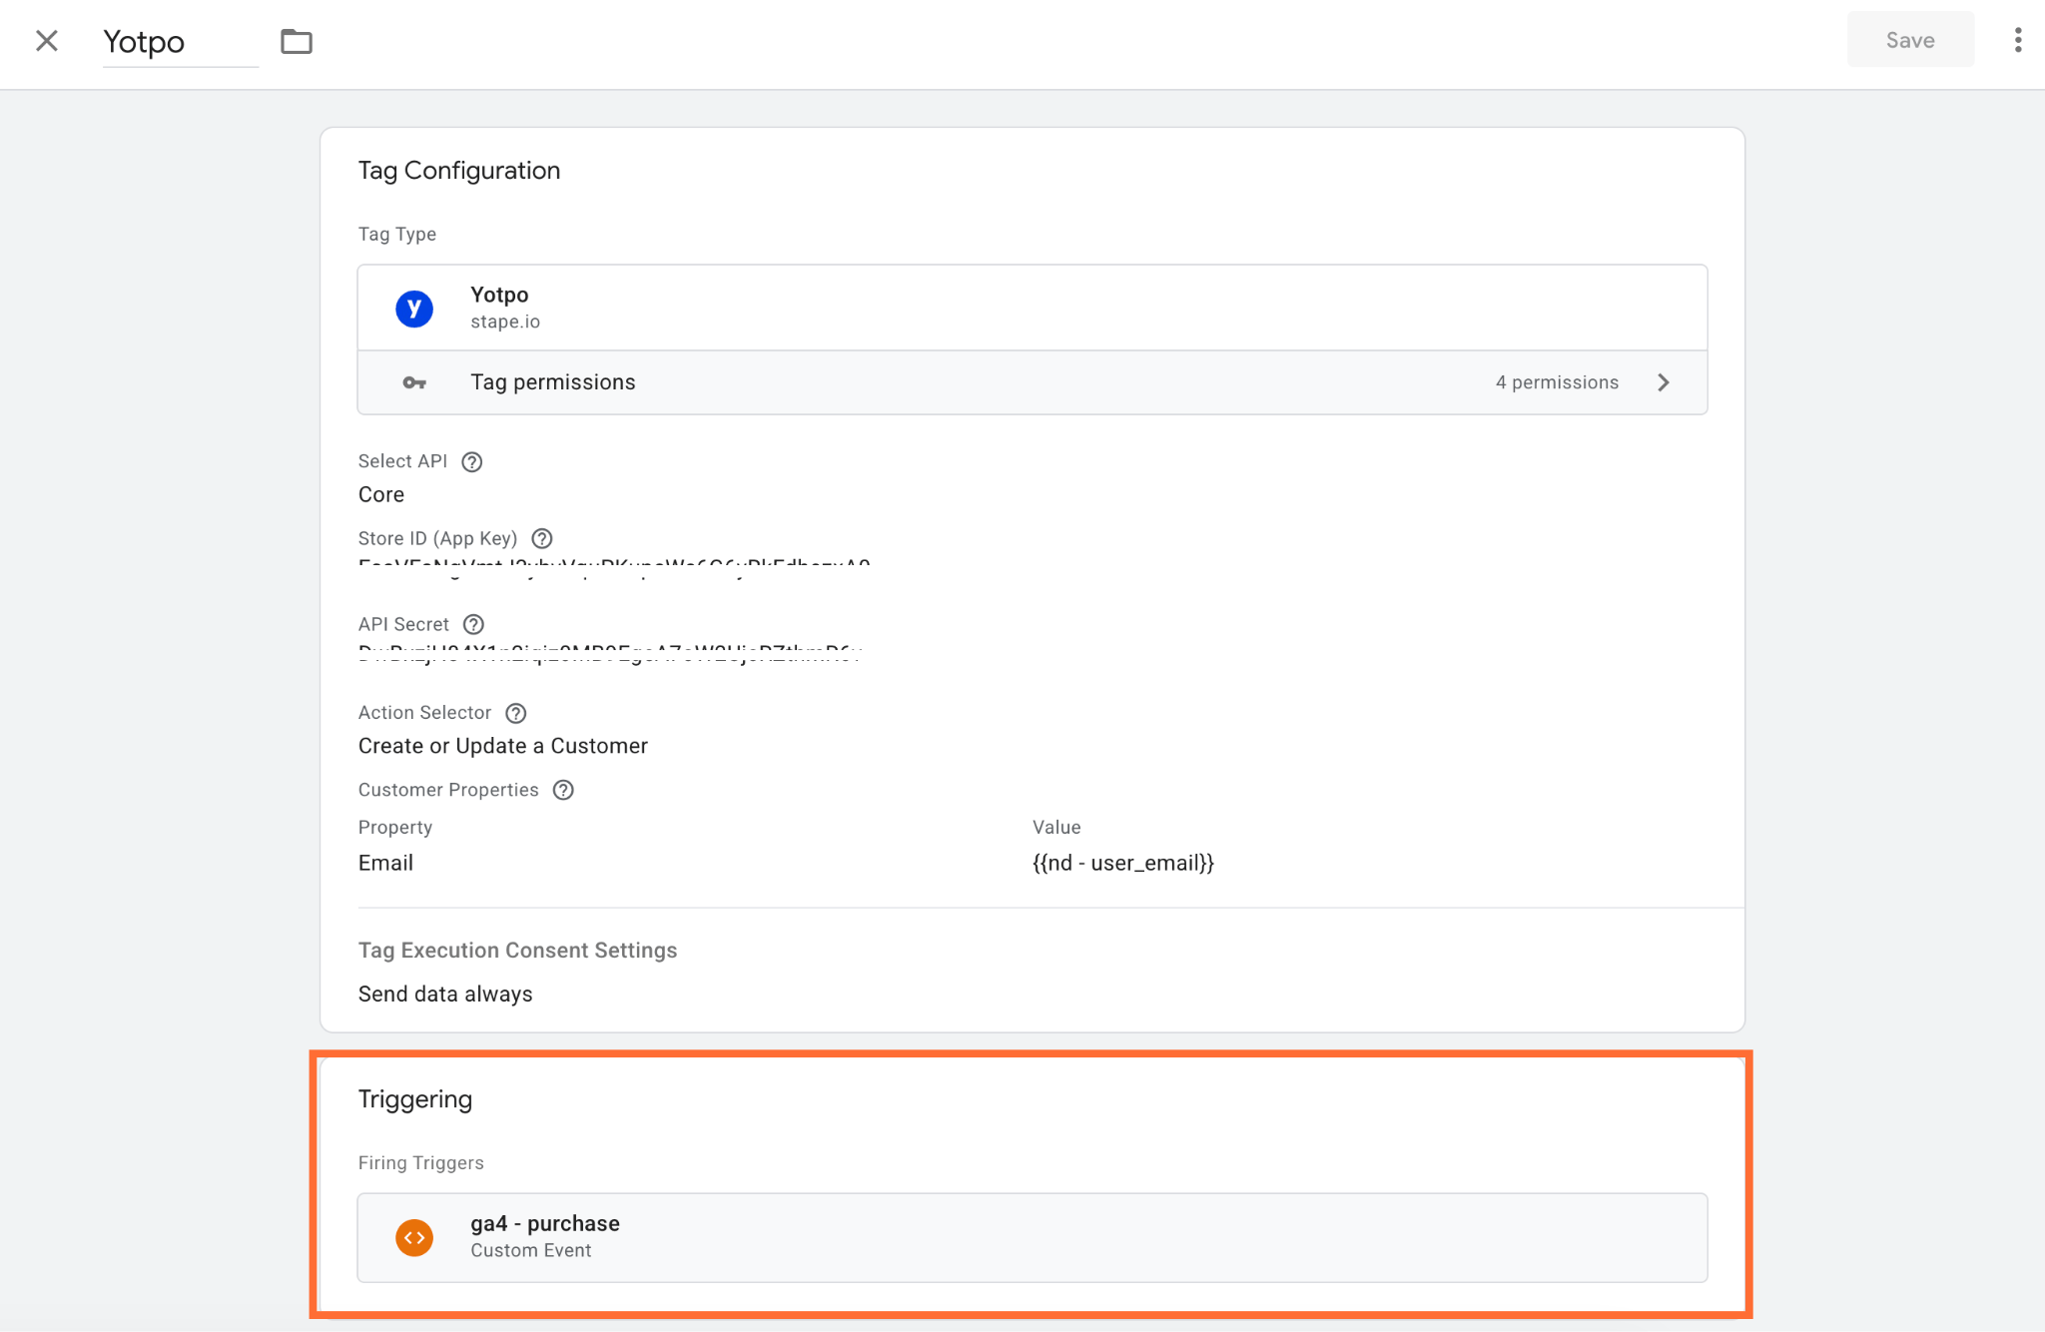Click the Triggering section heading
The width and height of the screenshot is (2045, 1332).
tap(415, 1099)
